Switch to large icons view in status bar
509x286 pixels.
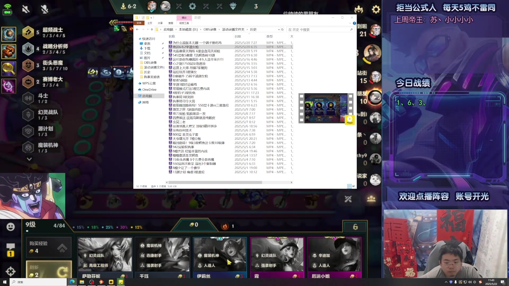click(x=354, y=186)
